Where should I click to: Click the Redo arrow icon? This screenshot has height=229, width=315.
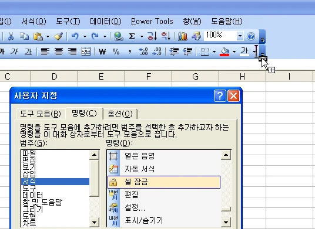coord(95,36)
